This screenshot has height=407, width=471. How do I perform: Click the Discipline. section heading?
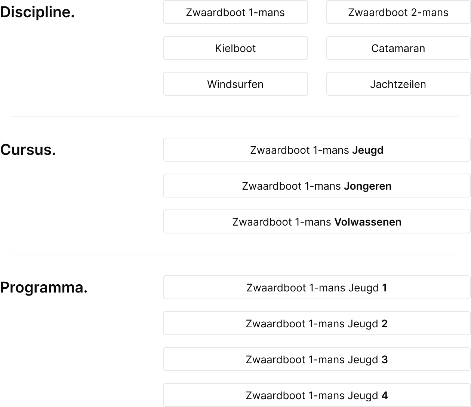point(37,13)
